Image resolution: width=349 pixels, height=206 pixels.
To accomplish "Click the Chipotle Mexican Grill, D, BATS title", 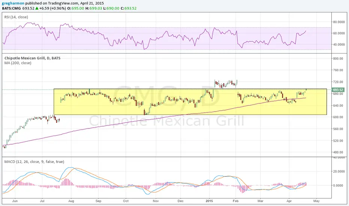I will click(33, 58).
